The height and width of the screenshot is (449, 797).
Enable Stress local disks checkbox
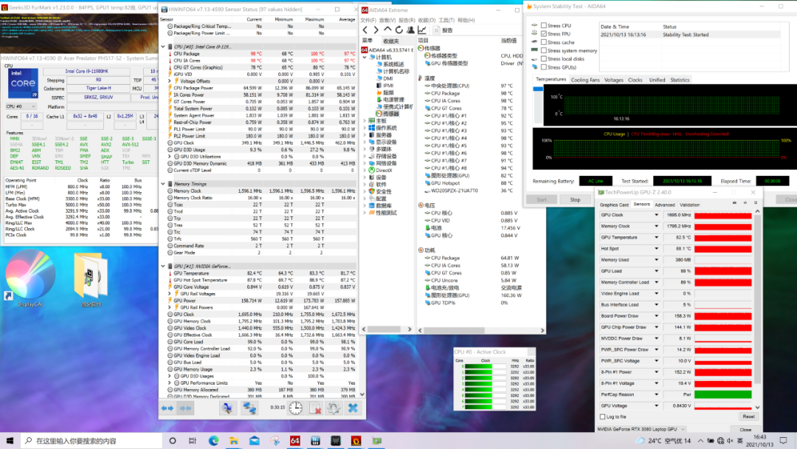544,58
